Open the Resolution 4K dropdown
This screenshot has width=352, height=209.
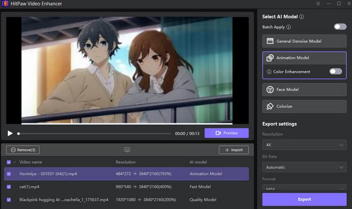click(x=304, y=145)
